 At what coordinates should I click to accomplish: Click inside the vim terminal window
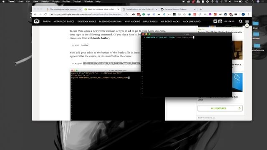click(186, 66)
